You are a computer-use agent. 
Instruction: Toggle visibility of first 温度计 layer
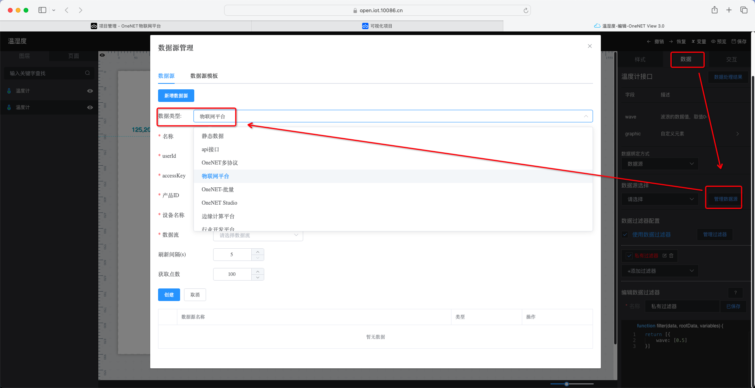[x=90, y=91]
